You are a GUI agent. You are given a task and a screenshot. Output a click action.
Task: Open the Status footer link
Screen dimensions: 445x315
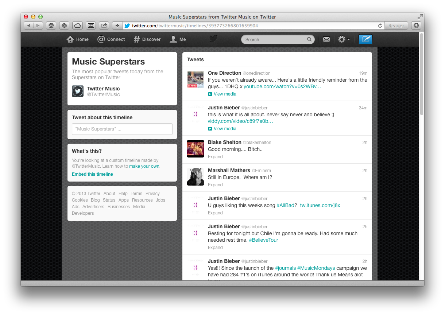(x=109, y=200)
